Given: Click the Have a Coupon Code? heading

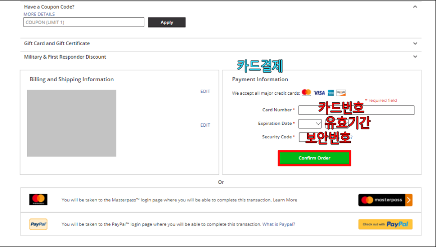Looking at the screenshot, I should pyautogui.click(x=49, y=7).
